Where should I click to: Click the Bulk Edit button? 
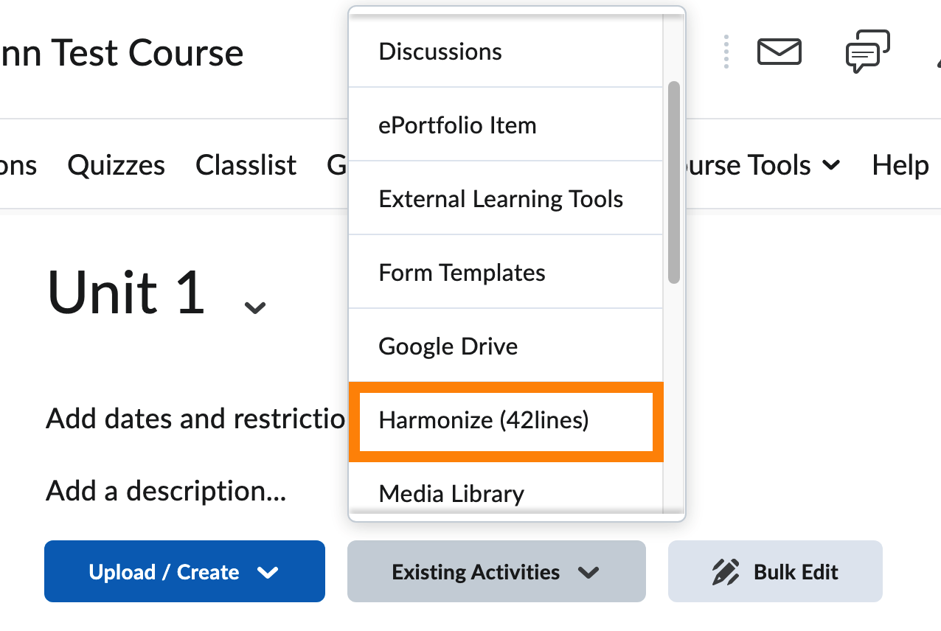(x=775, y=571)
